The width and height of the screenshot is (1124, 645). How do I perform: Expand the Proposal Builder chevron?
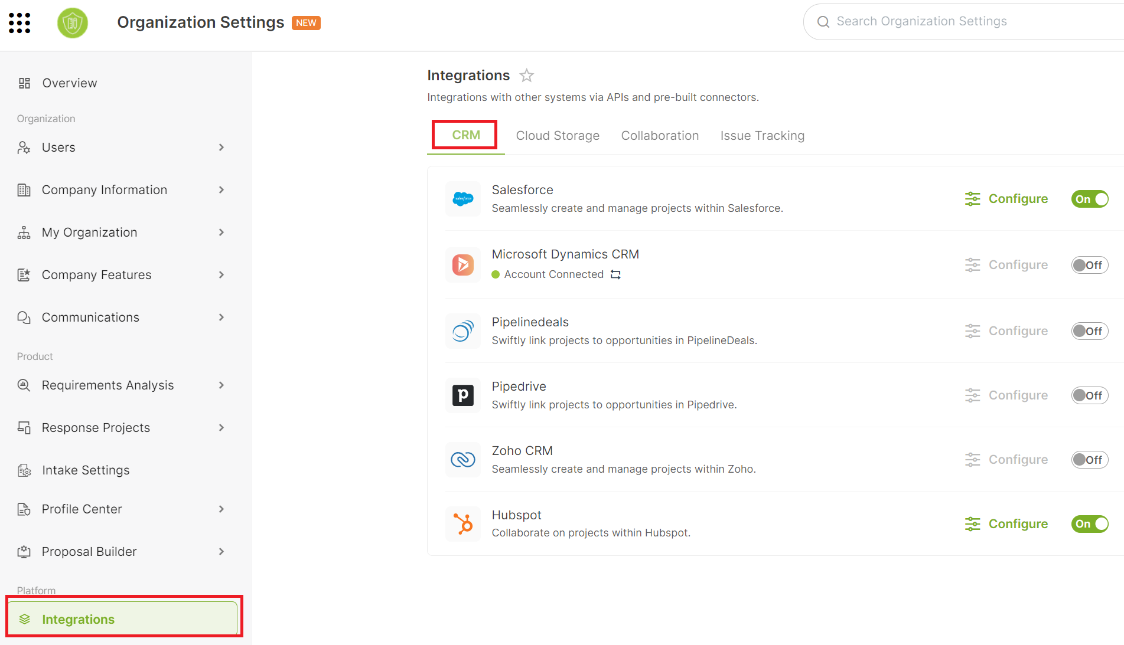(221, 552)
